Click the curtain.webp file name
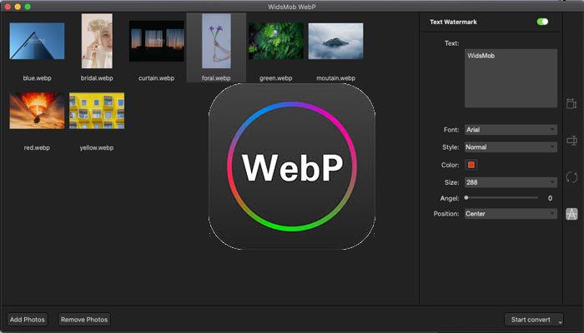Screen dimensions: 584x333 click(157, 78)
